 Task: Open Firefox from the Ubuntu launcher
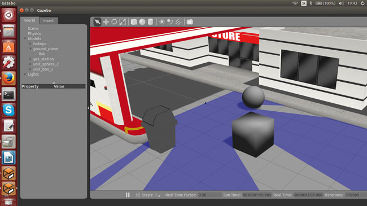pyautogui.click(x=8, y=78)
